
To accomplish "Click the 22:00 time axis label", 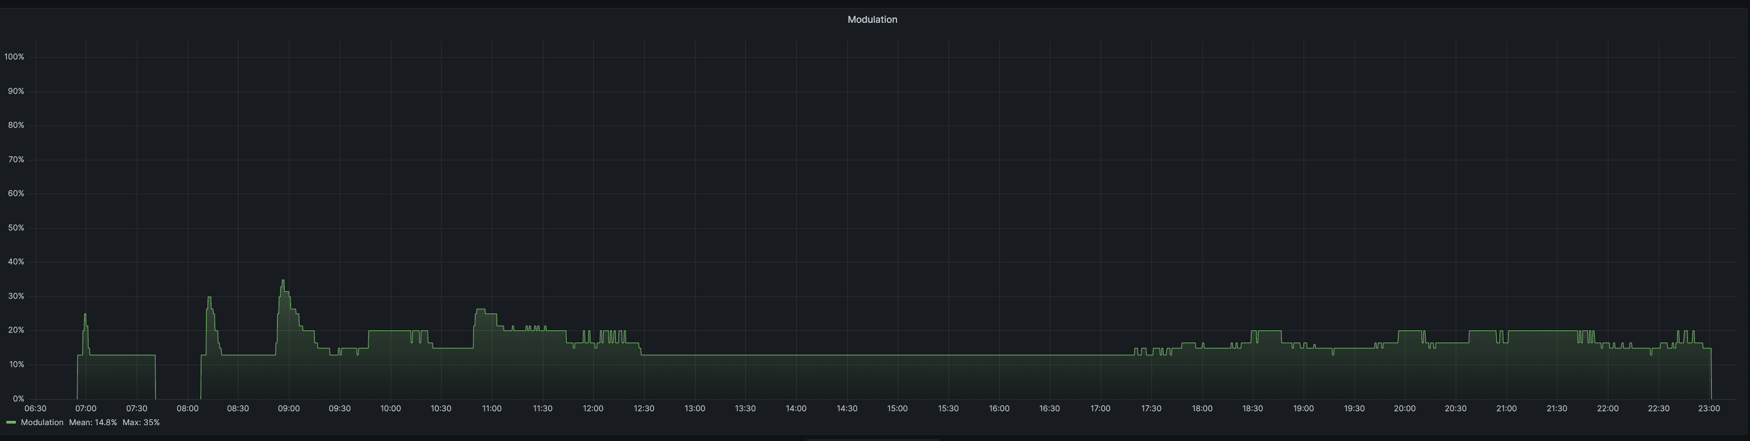I will (x=1608, y=408).
